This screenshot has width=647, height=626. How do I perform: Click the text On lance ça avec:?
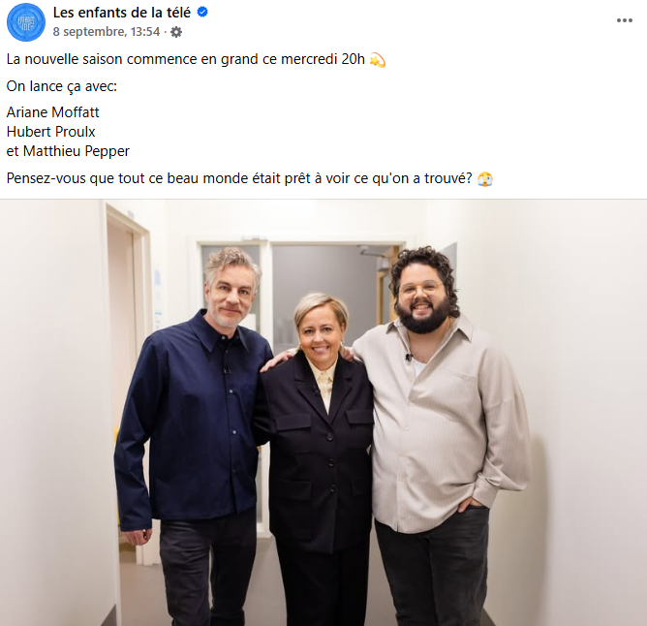62,86
